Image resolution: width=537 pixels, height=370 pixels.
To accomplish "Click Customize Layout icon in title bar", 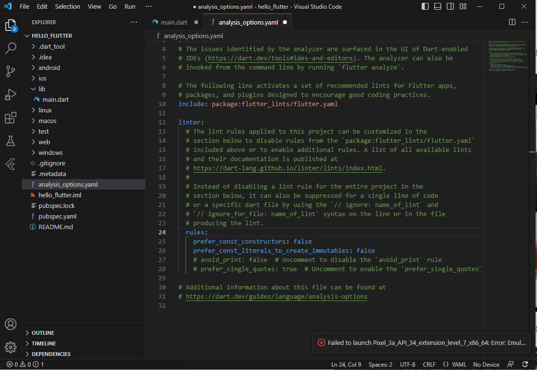I will point(463,6).
